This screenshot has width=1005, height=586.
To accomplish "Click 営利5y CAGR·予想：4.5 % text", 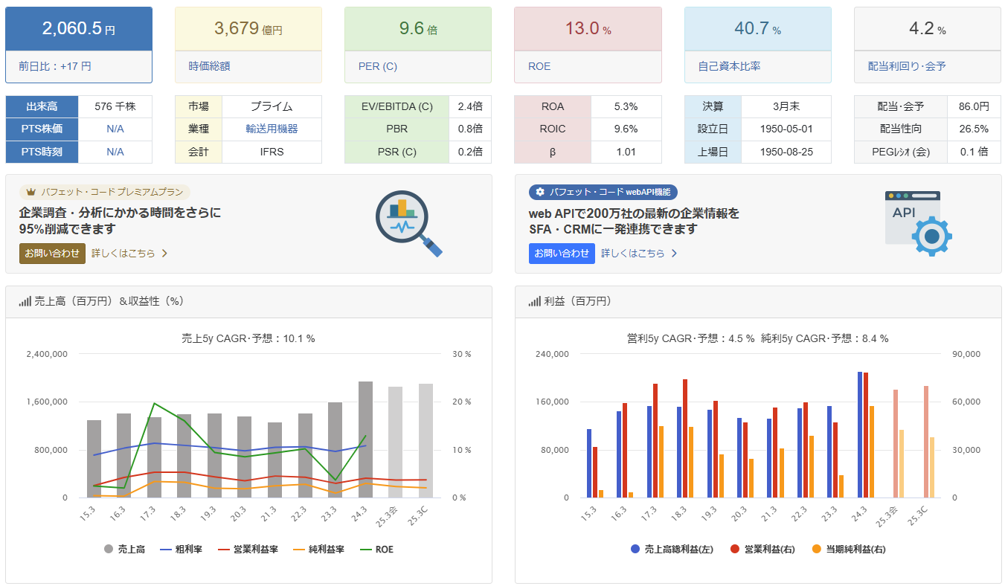I will [x=691, y=338].
